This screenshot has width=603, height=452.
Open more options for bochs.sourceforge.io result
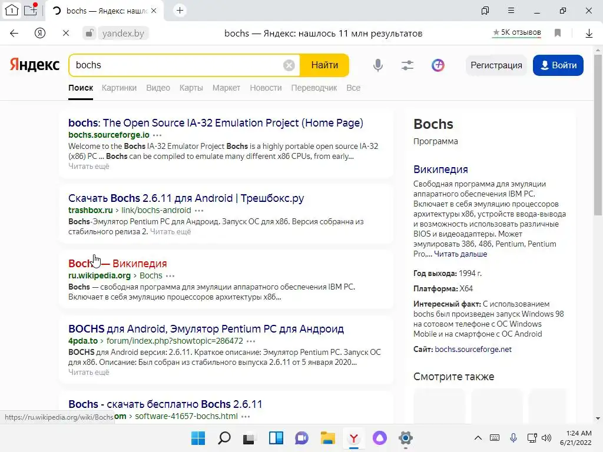point(157,135)
